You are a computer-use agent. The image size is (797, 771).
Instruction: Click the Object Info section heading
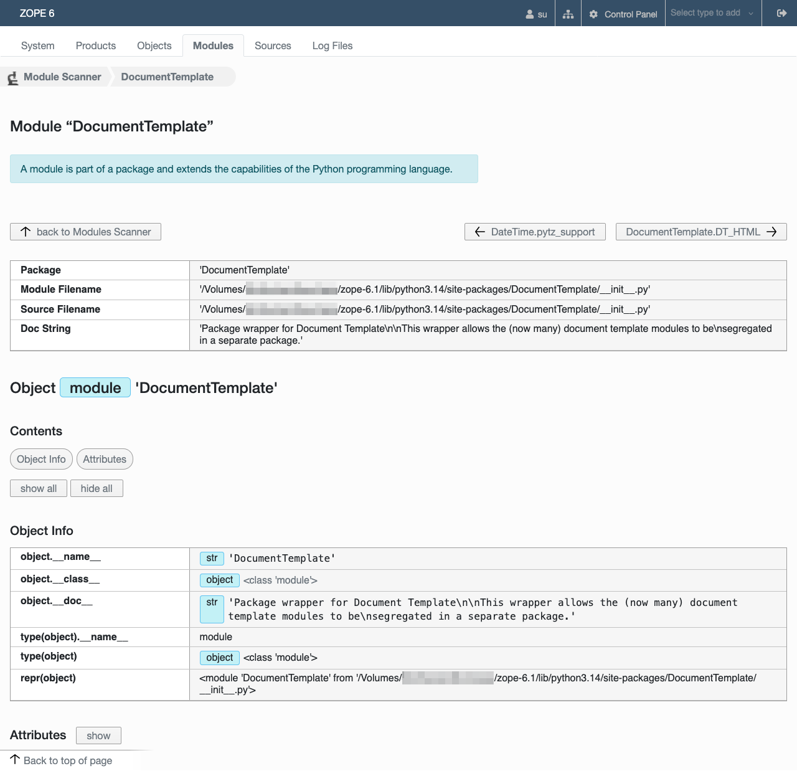[42, 531]
